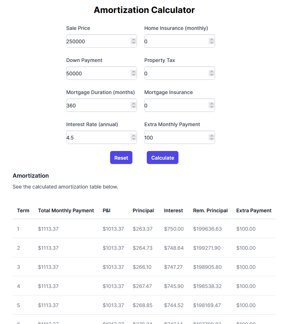
Task: Click the Property Tax stepper arrows
Action: [x=212, y=73]
